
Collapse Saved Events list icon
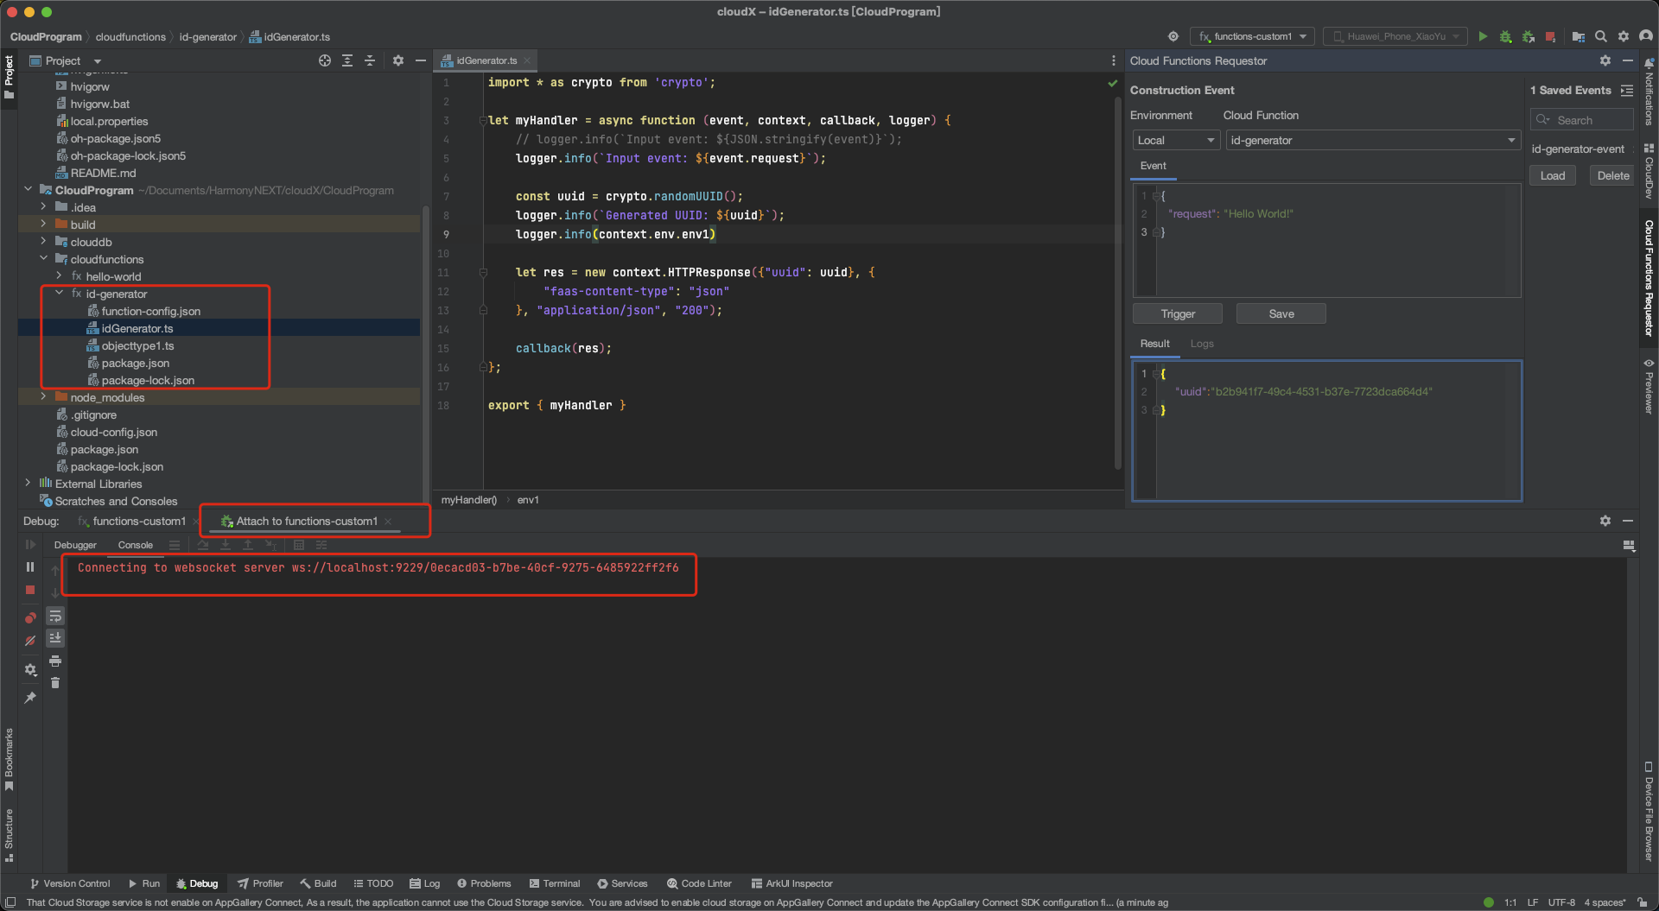pos(1627,90)
